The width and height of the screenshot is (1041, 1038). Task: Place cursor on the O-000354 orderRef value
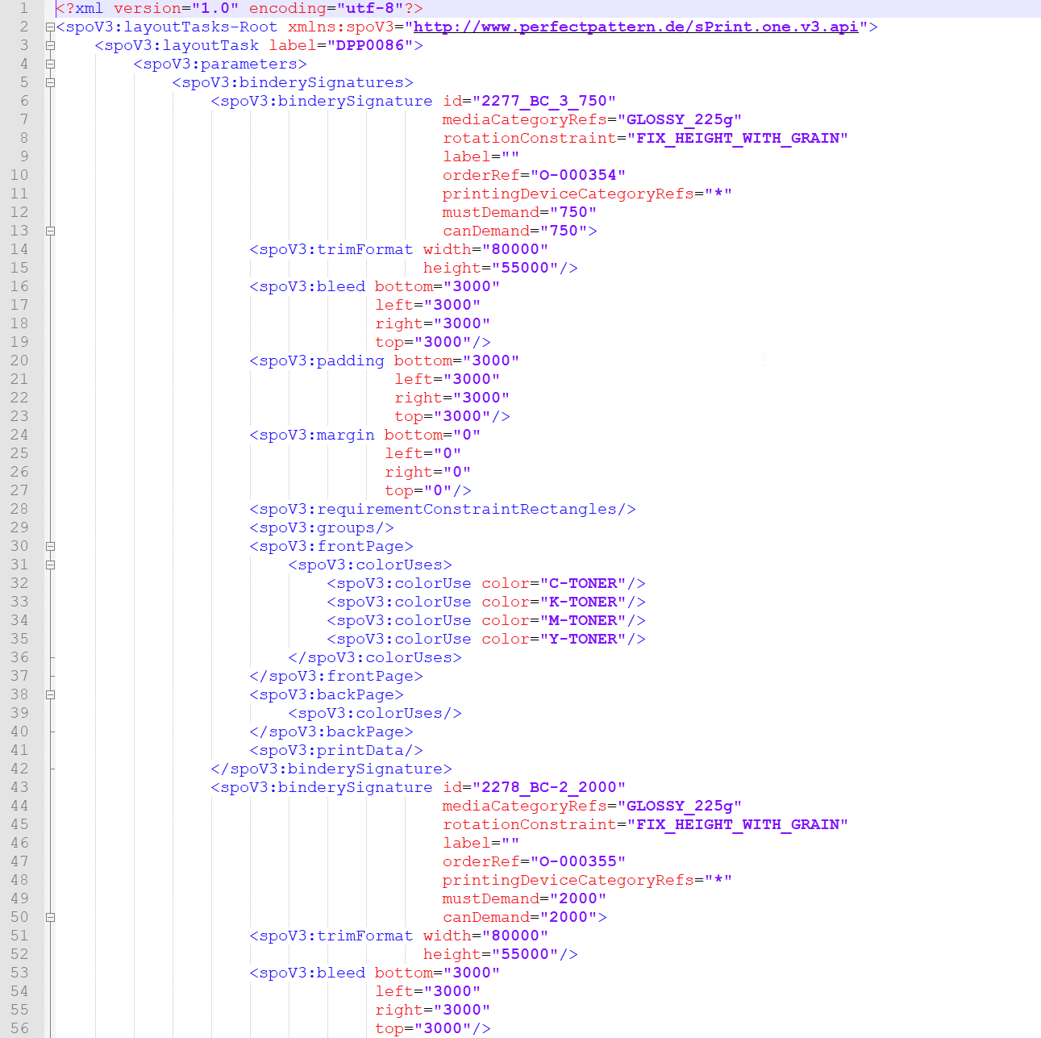[577, 175]
